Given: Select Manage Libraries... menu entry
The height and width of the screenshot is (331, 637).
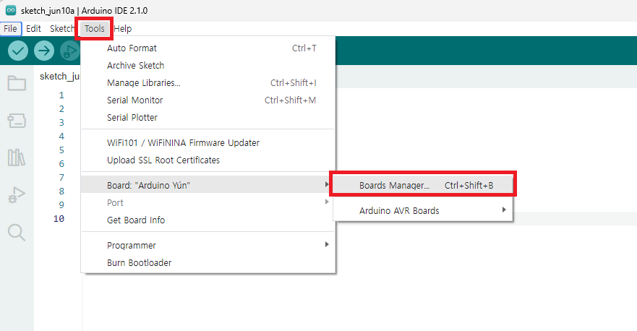Looking at the screenshot, I should [x=208, y=83].
